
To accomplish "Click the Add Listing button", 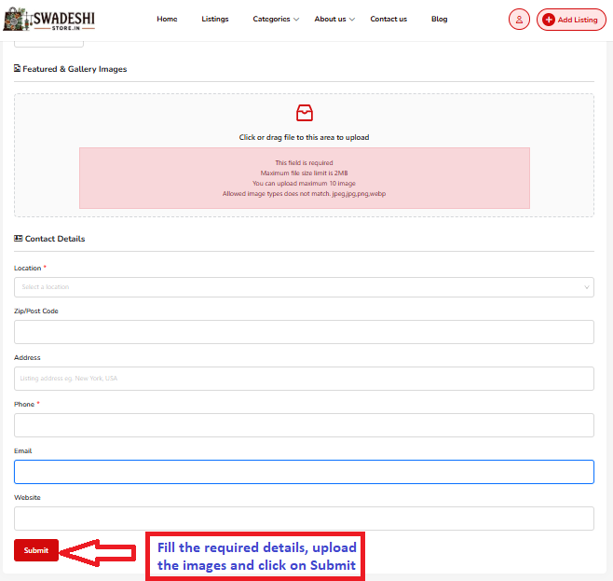I will 571,20.
